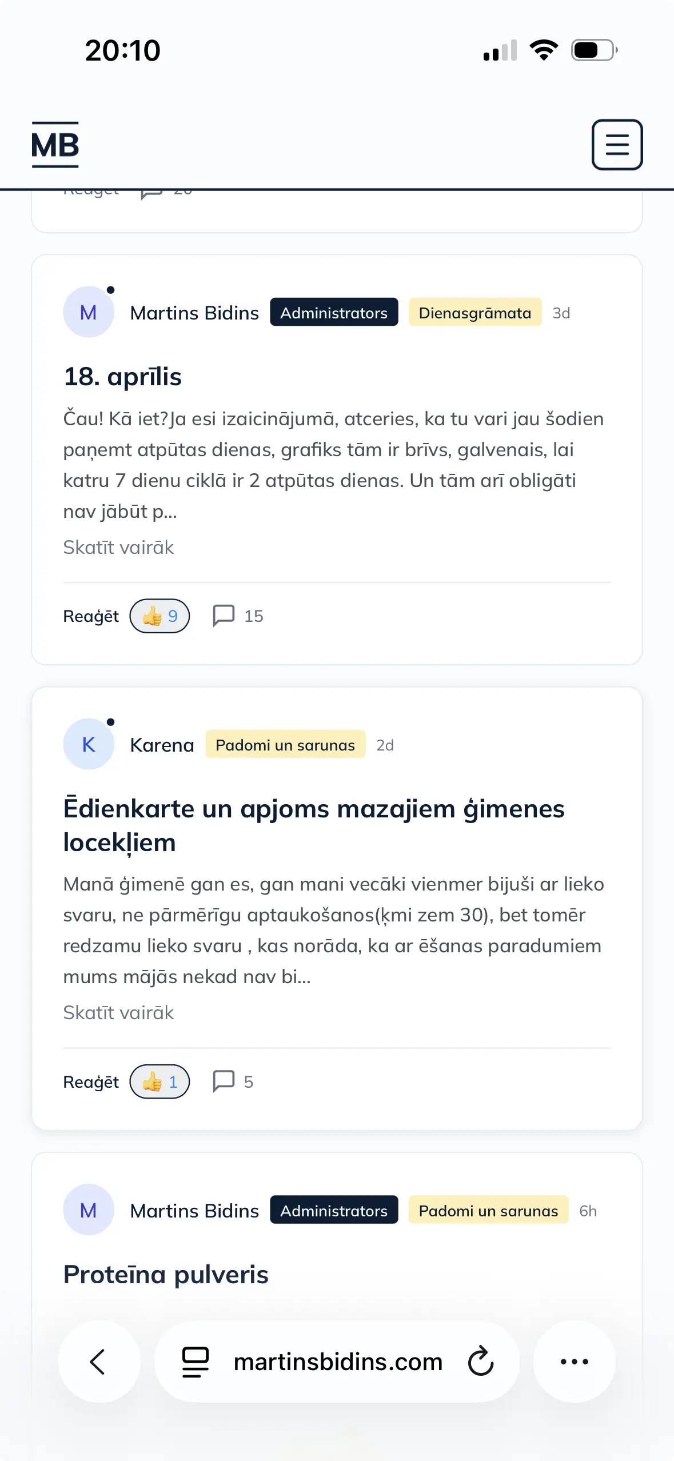Image resolution: width=674 pixels, height=1461 pixels.
Task: Open the Proteīna pulveris post
Action: click(x=166, y=1275)
